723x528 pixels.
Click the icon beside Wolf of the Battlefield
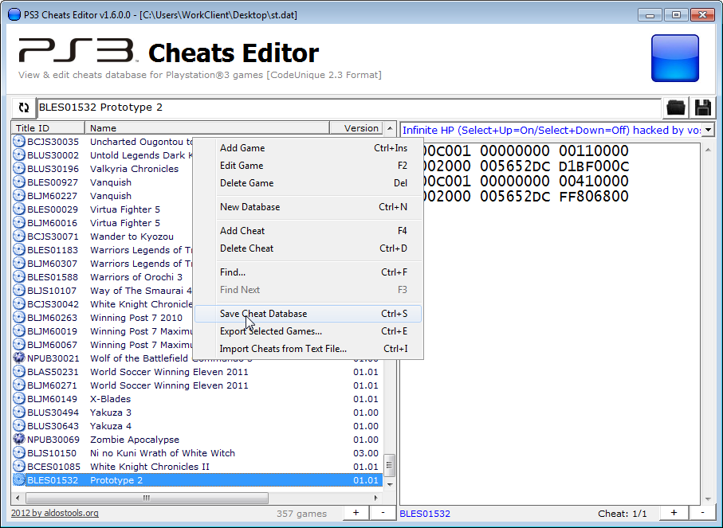point(19,358)
